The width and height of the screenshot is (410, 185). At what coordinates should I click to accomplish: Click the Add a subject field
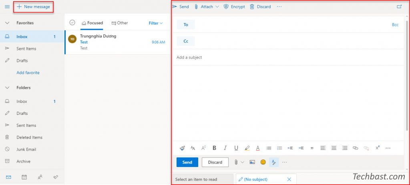point(288,57)
